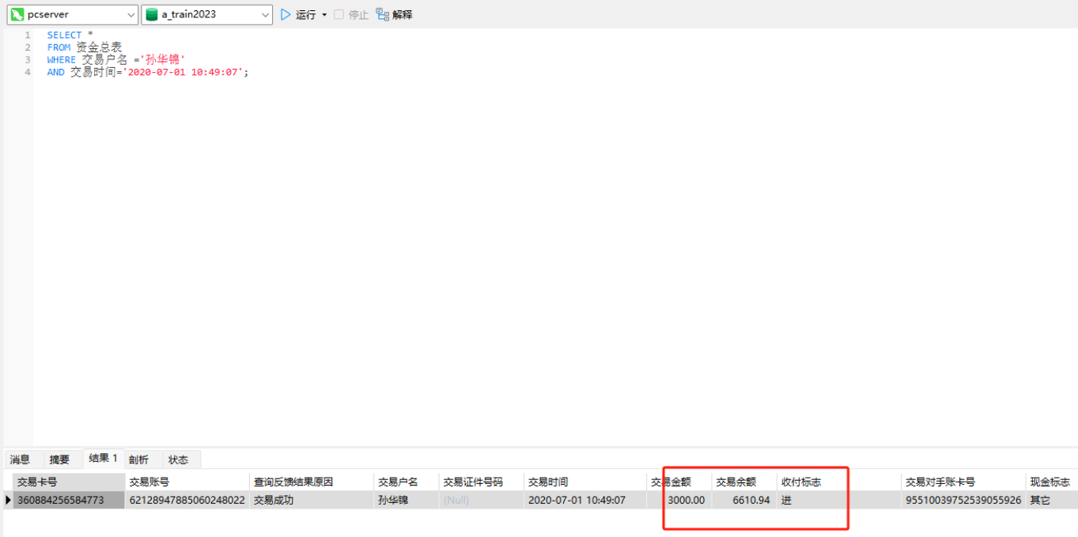The height and width of the screenshot is (537, 1078).
Task: Switch to the 消息 (Messages) tab
Action: 20,459
